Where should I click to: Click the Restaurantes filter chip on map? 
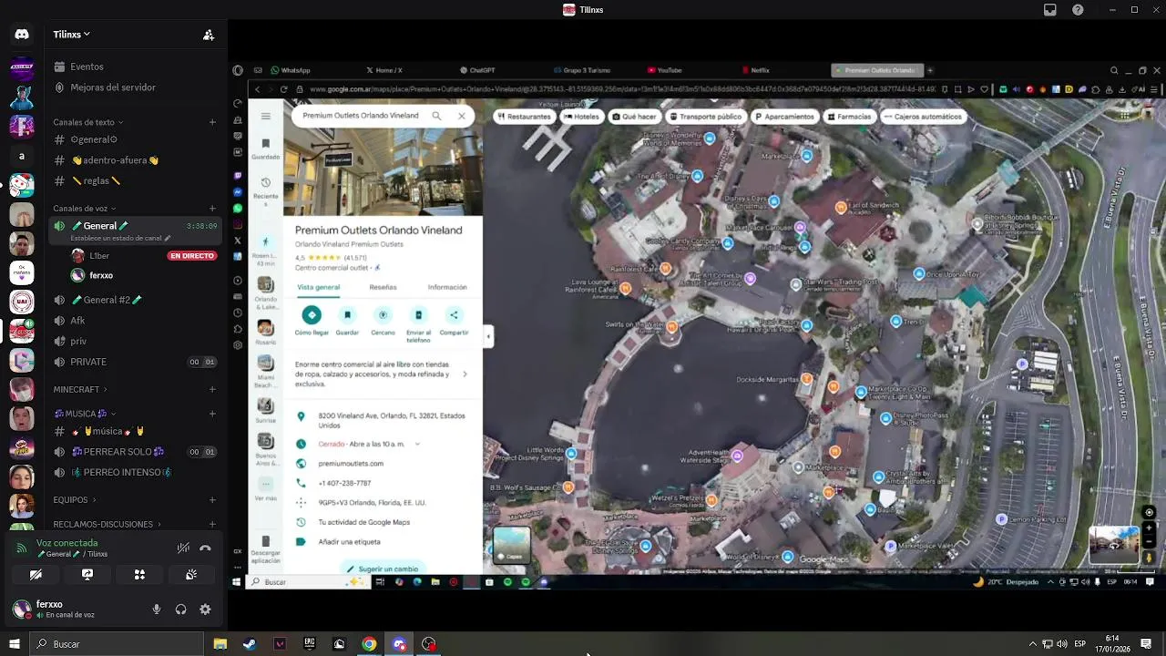524,117
